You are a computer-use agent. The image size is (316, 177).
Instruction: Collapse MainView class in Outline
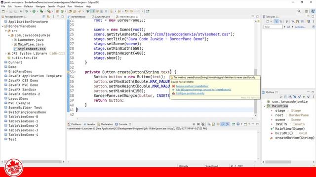click(x=265, y=106)
